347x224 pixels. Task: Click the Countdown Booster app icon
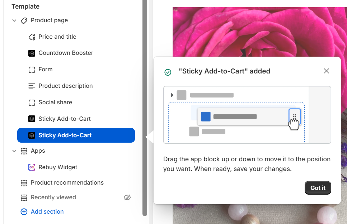(32, 53)
